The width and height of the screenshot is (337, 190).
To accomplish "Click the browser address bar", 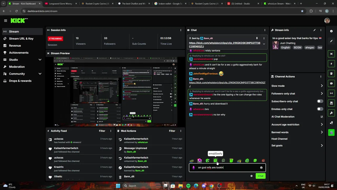I will point(161,11).
